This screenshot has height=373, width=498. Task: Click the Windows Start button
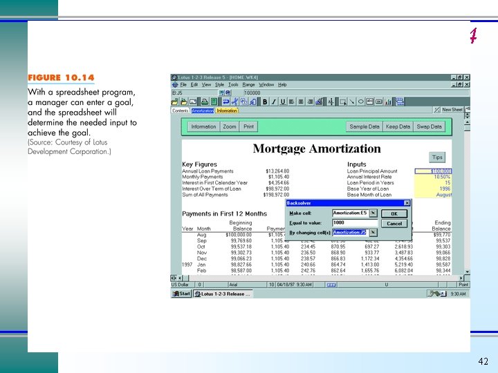(x=181, y=294)
